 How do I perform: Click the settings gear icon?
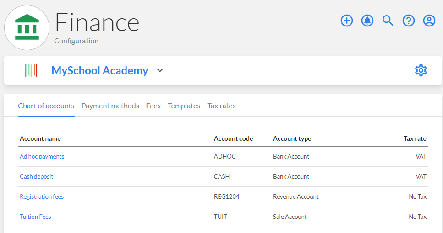point(421,70)
